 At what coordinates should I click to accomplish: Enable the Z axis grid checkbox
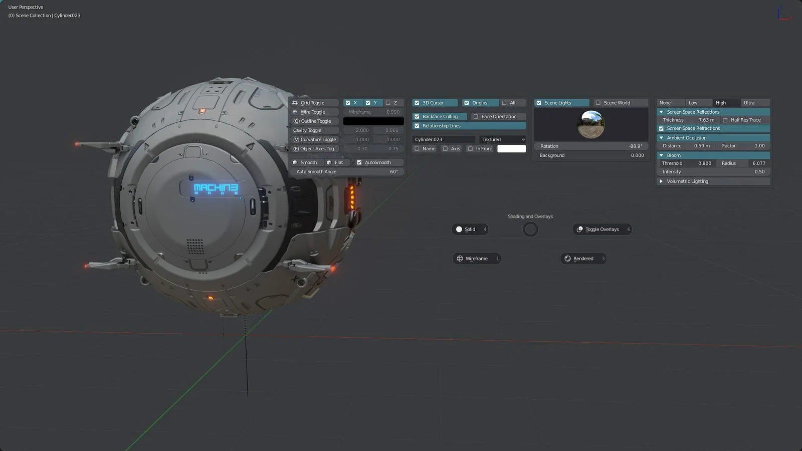[x=387, y=102]
